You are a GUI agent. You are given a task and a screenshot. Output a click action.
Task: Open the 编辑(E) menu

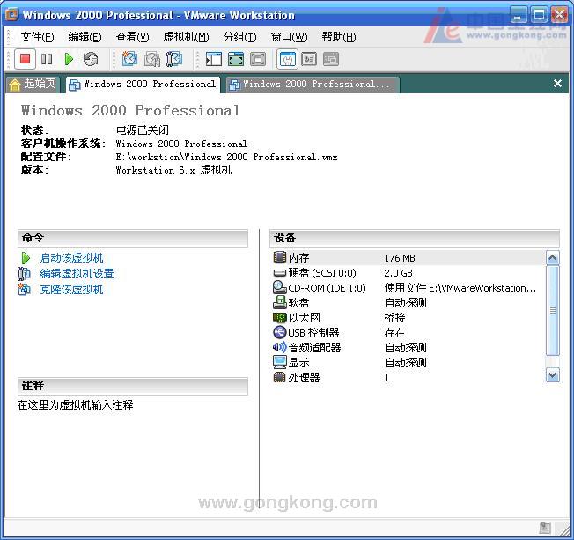coord(85,37)
